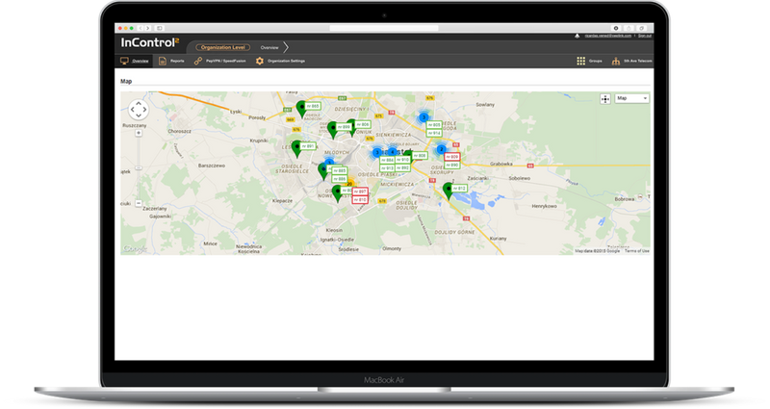Click the fit-all-devices icon beside Map dropdown
Image resolution: width=770 pixels, height=409 pixels.
605,99
